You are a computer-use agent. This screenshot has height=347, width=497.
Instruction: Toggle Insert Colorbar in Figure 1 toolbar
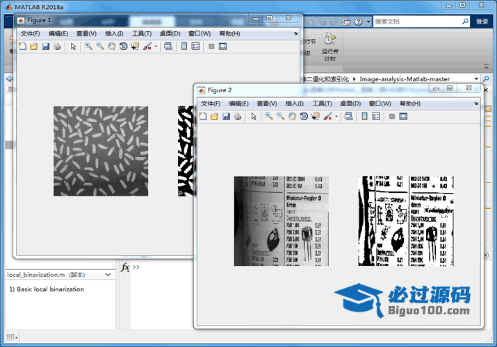(x=184, y=46)
